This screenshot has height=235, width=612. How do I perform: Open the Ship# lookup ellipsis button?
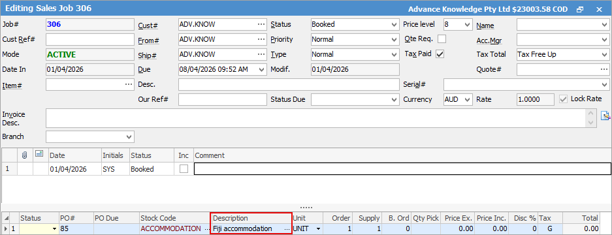coord(261,54)
